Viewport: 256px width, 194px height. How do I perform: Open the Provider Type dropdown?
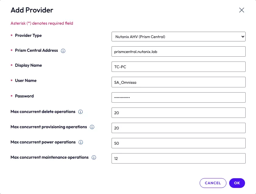tap(178, 37)
